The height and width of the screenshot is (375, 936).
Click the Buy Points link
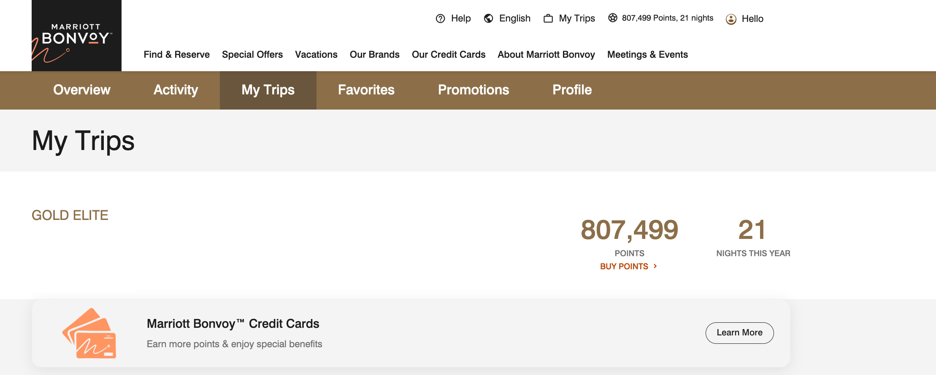click(x=624, y=266)
